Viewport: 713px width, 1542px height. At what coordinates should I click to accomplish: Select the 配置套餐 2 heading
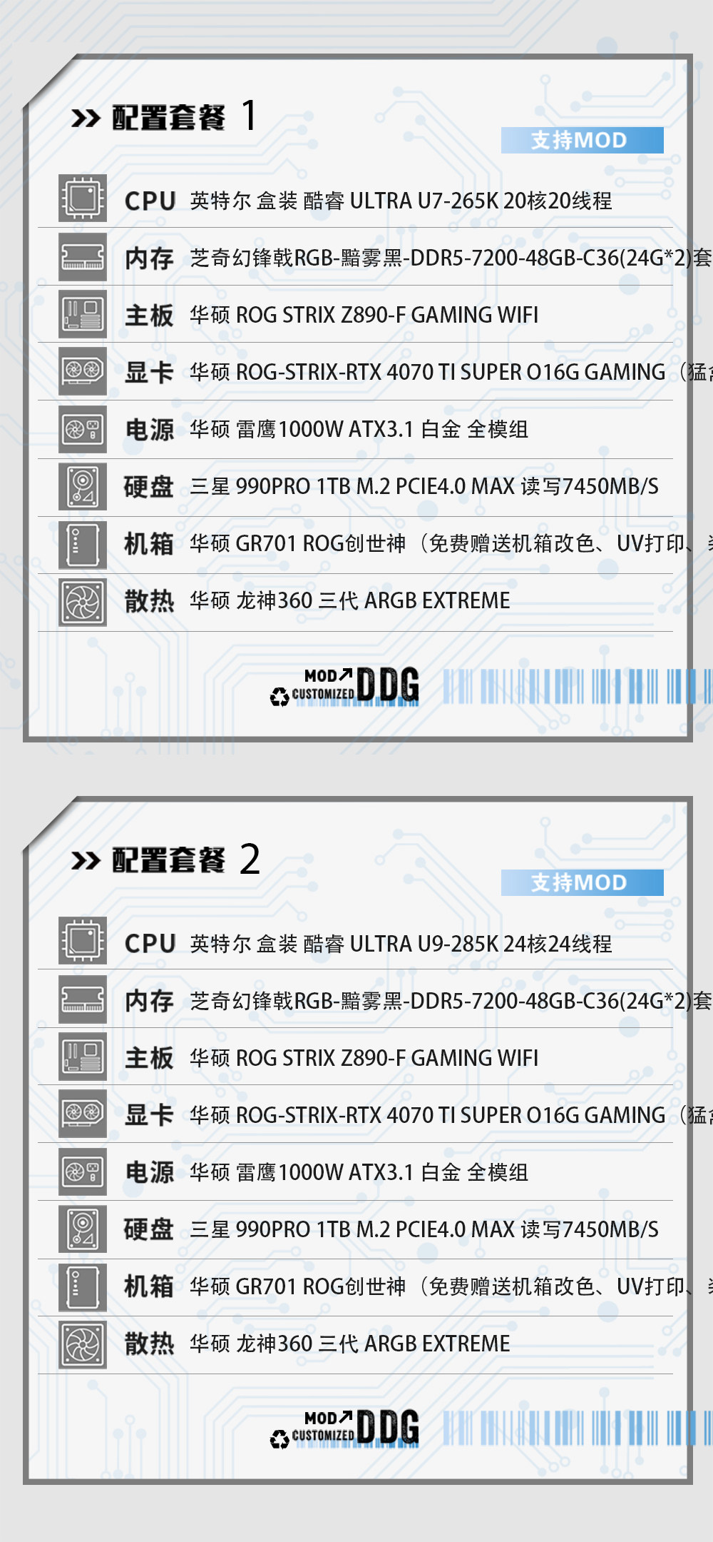186,859
